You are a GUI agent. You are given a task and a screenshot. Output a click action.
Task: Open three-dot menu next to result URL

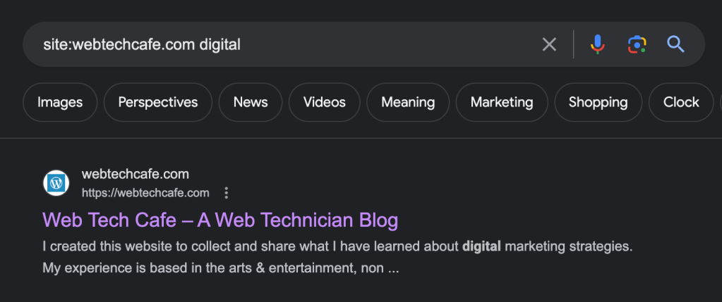click(x=226, y=193)
